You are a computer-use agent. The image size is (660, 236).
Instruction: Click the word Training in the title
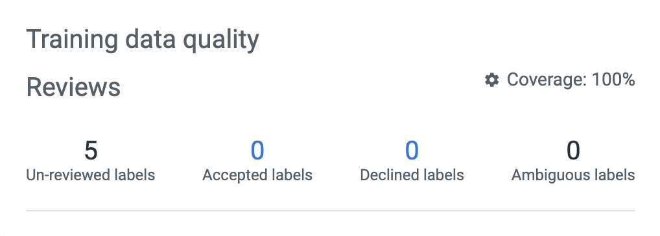(72, 40)
